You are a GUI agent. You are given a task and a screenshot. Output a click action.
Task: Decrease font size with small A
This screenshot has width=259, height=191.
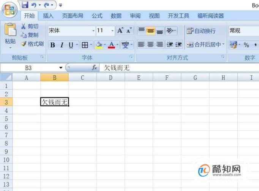pyautogui.click(x=129, y=30)
